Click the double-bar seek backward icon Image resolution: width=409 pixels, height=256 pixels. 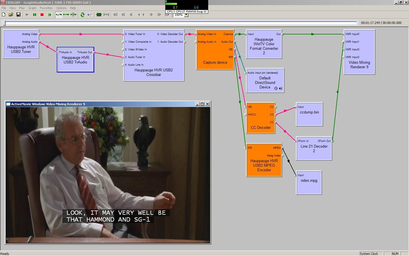(123, 15)
